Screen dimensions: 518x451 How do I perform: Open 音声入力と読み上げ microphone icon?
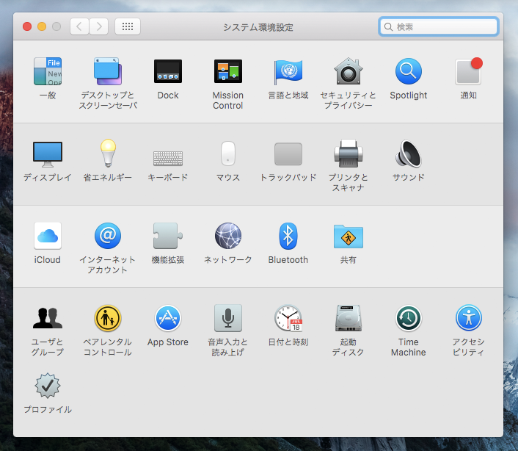(228, 318)
